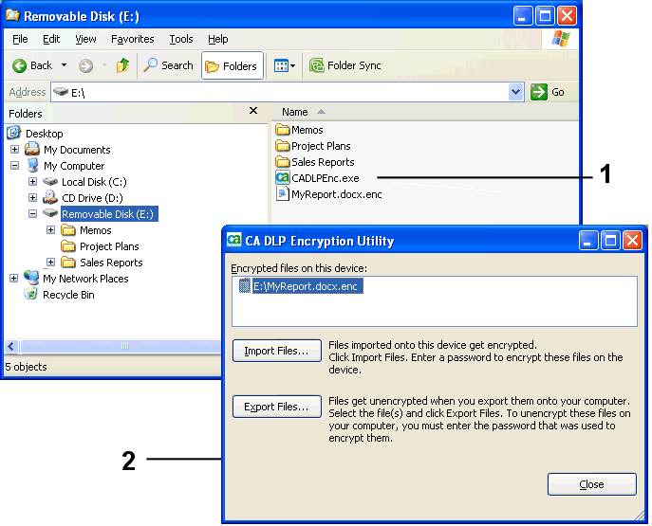Image resolution: width=652 pixels, height=526 pixels.
Task: Select Memos in the folder tree
Action: pyautogui.click(x=86, y=230)
